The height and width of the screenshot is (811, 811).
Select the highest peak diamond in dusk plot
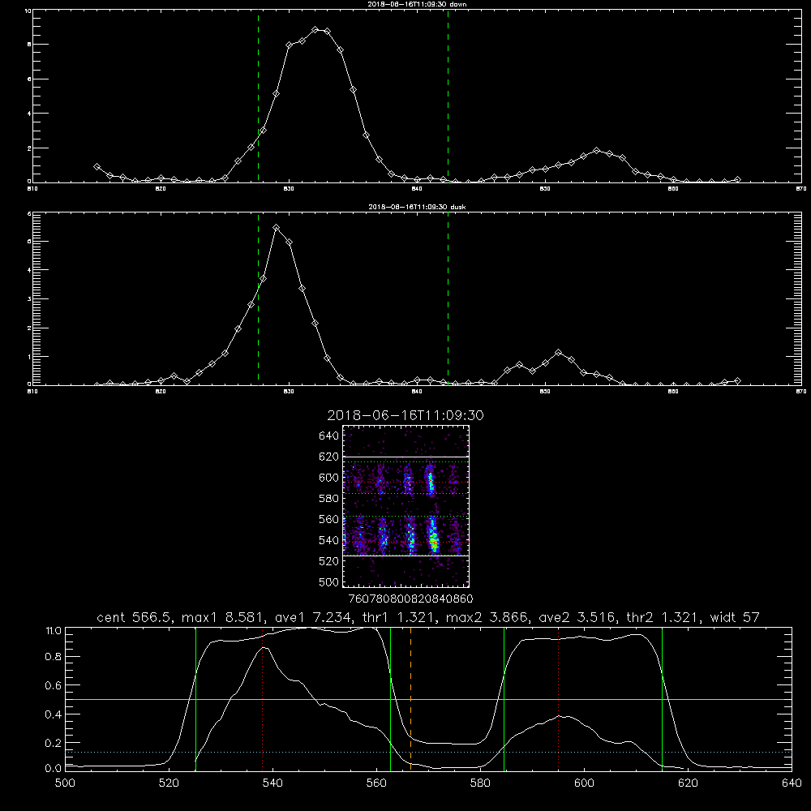277,228
